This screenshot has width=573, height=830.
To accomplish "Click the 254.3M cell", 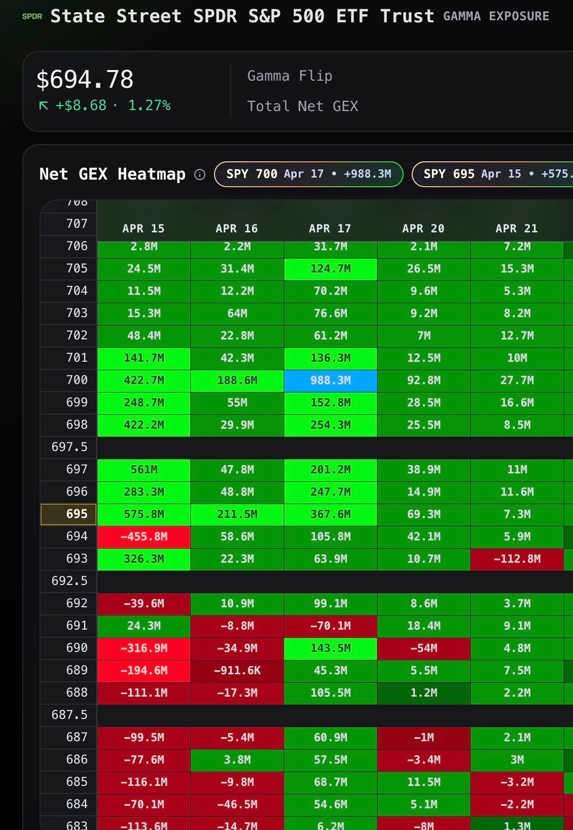I will (331, 425).
